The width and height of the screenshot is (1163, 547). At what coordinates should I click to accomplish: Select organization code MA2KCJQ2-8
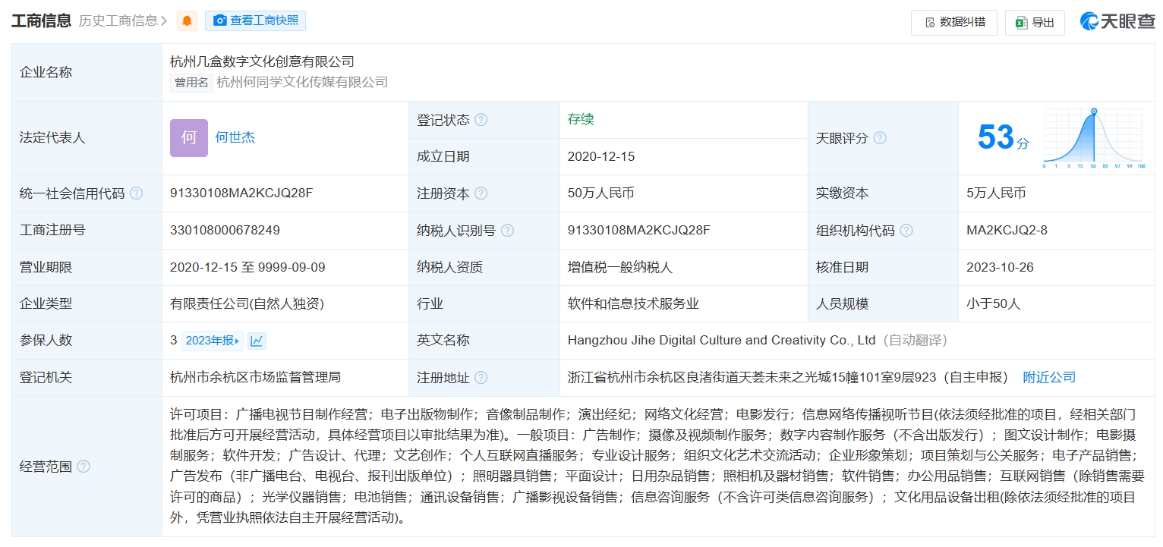[x=1007, y=230]
